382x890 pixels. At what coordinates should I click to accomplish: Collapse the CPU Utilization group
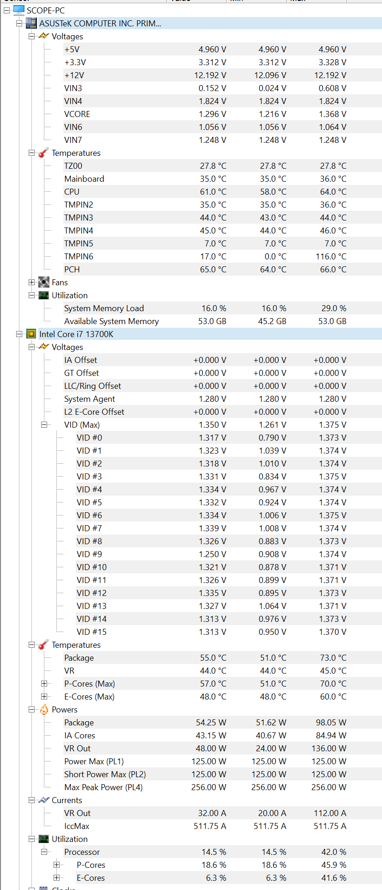tap(31, 839)
